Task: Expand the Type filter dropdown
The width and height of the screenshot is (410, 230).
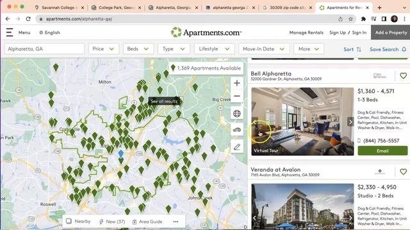Action: coord(174,49)
